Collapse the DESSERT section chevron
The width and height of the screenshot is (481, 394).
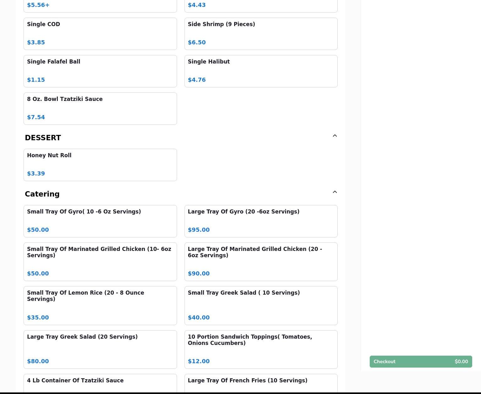click(334, 136)
